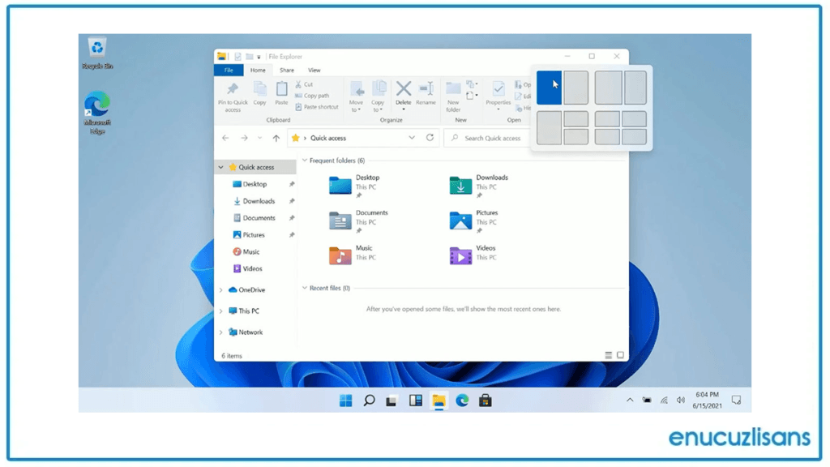Click the Refresh button in the address bar
This screenshot has width=830, height=467.
[x=430, y=138]
